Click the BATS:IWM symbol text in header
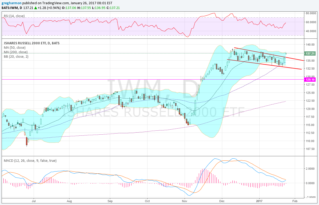Screen dimensions: 319x205 (11, 7)
